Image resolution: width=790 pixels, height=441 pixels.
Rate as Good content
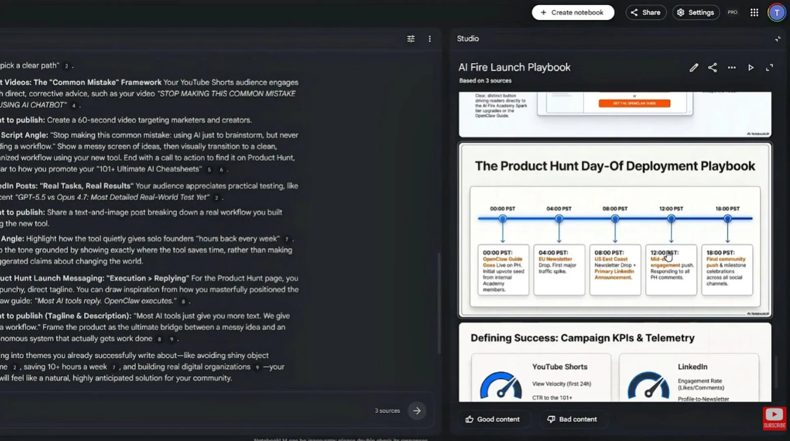coord(493,419)
